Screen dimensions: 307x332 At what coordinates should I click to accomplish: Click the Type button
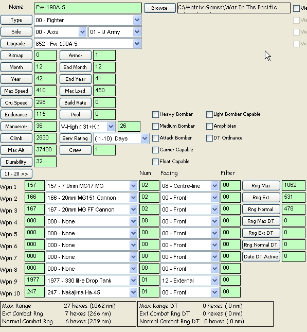click(x=16, y=20)
